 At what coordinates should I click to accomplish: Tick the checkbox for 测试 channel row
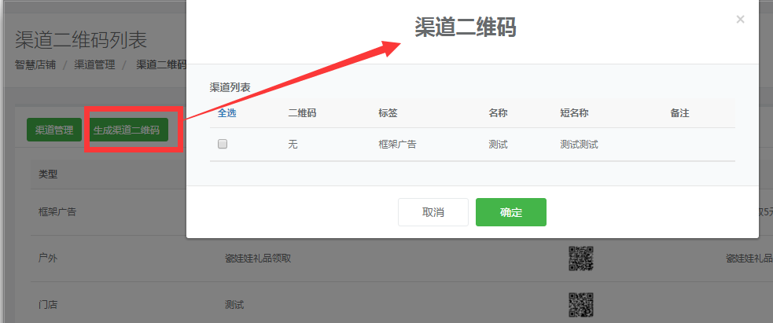click(223, 144)
